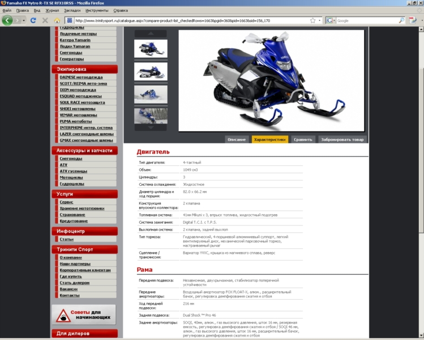Open the Журнал menu
The width and height of the screenshot is (424, 340).
click(x=52, y=11)
